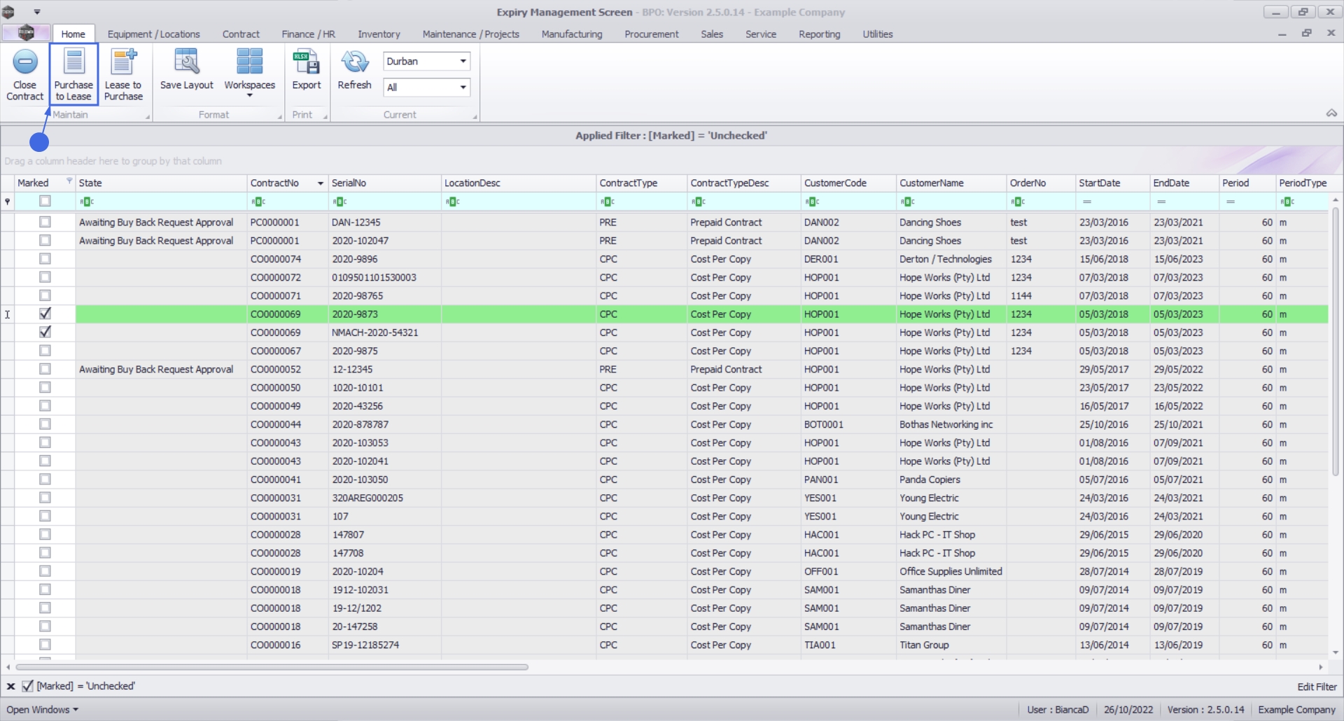
Task: Sort by the StartDate column header
Action: coord(1112,183)
